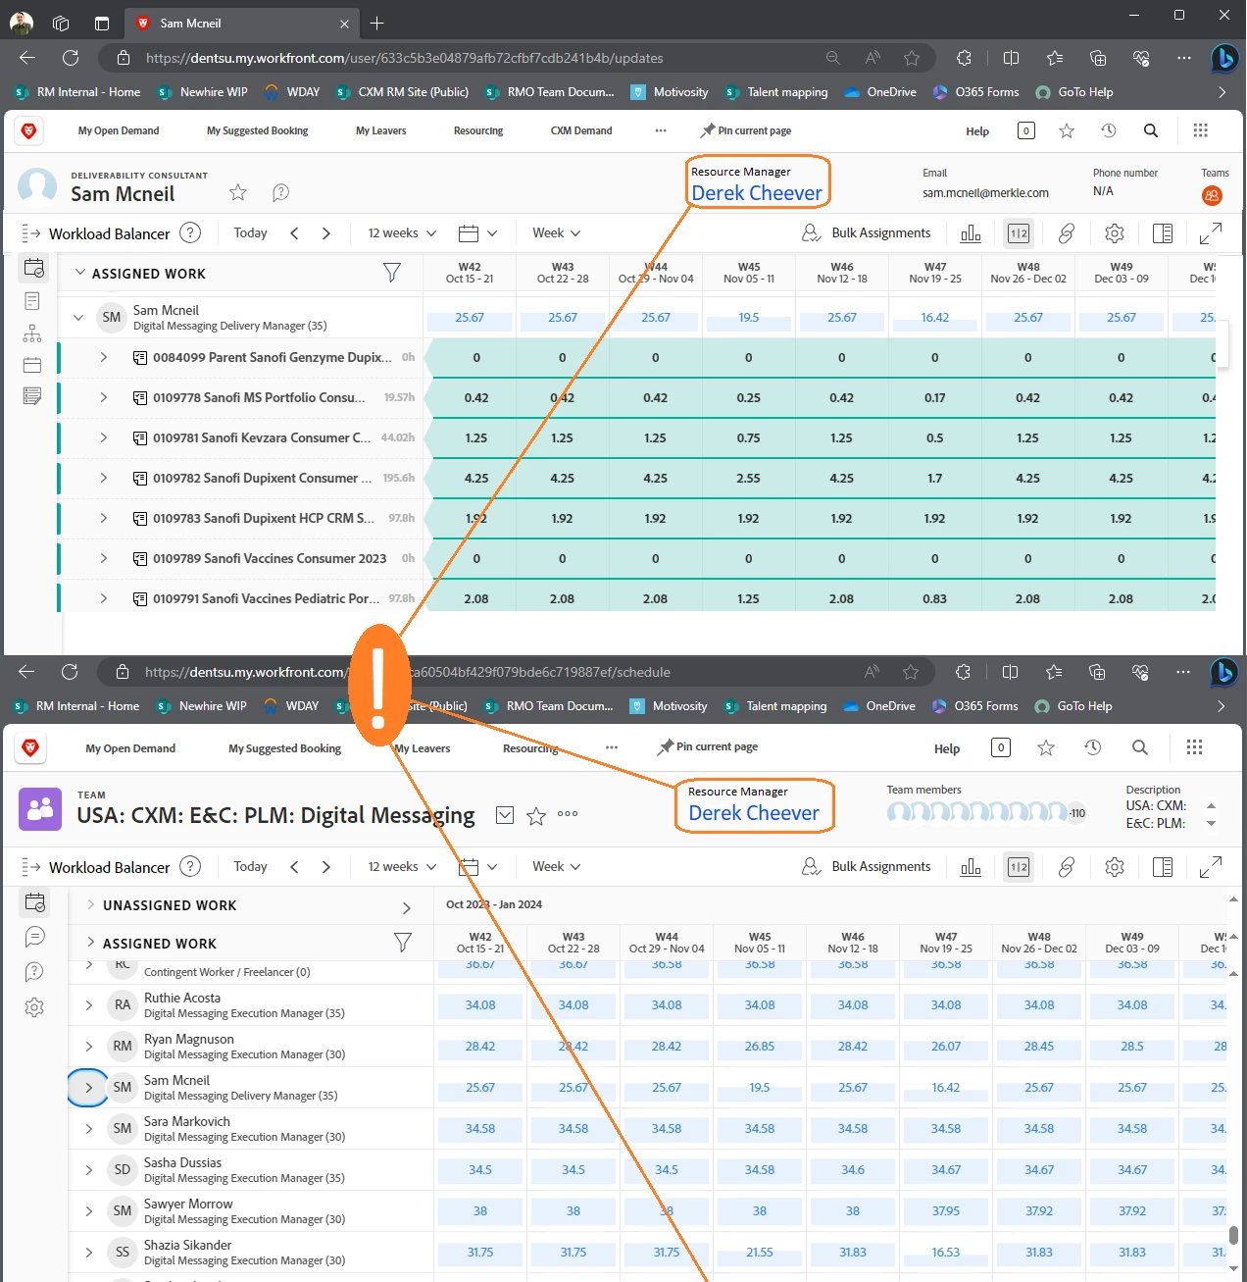The height and width of the screenshot is (1282, 1247).
Task: Expand Ruthie Acosta row in team window
Action: coord(89,1005)
